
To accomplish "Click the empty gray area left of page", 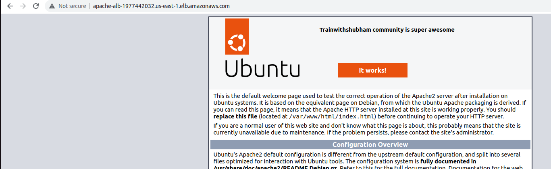I will click(x=105, y=92).
